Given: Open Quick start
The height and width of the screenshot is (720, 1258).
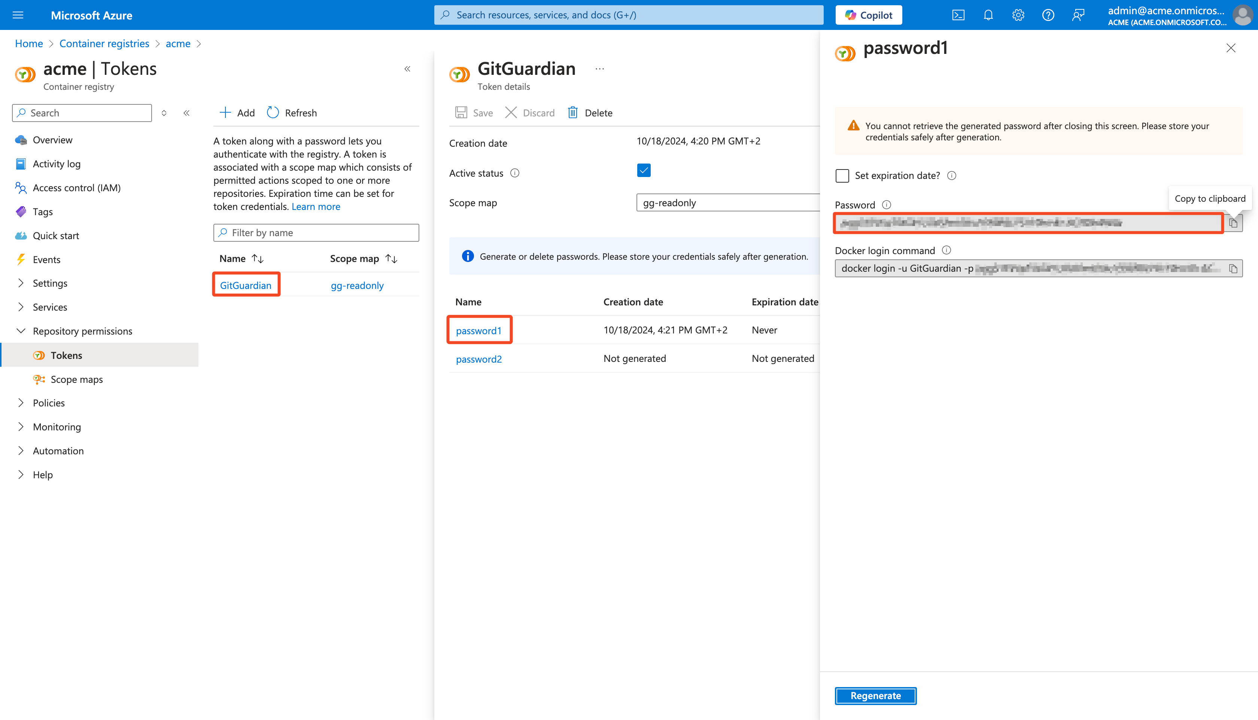Looking at the screenshot, I should pyautogui.click(x=56, y=235).
